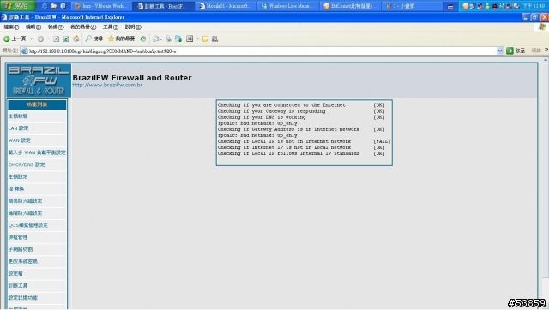Click the IE Forward button
The width and height of the screenshot is (549, 310).
tap(40, 39)
